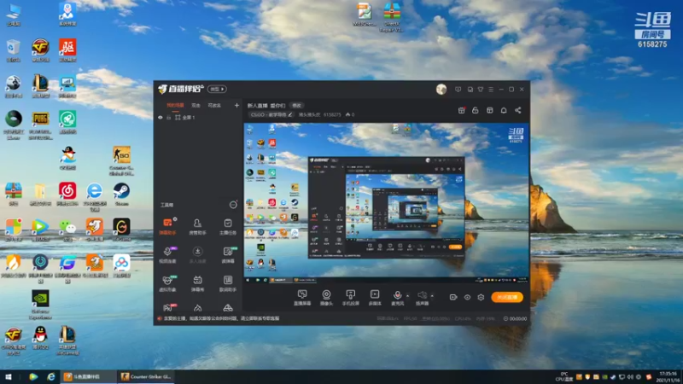Open the room manager assistant tool
683x384 pixels.
[197, 226]
